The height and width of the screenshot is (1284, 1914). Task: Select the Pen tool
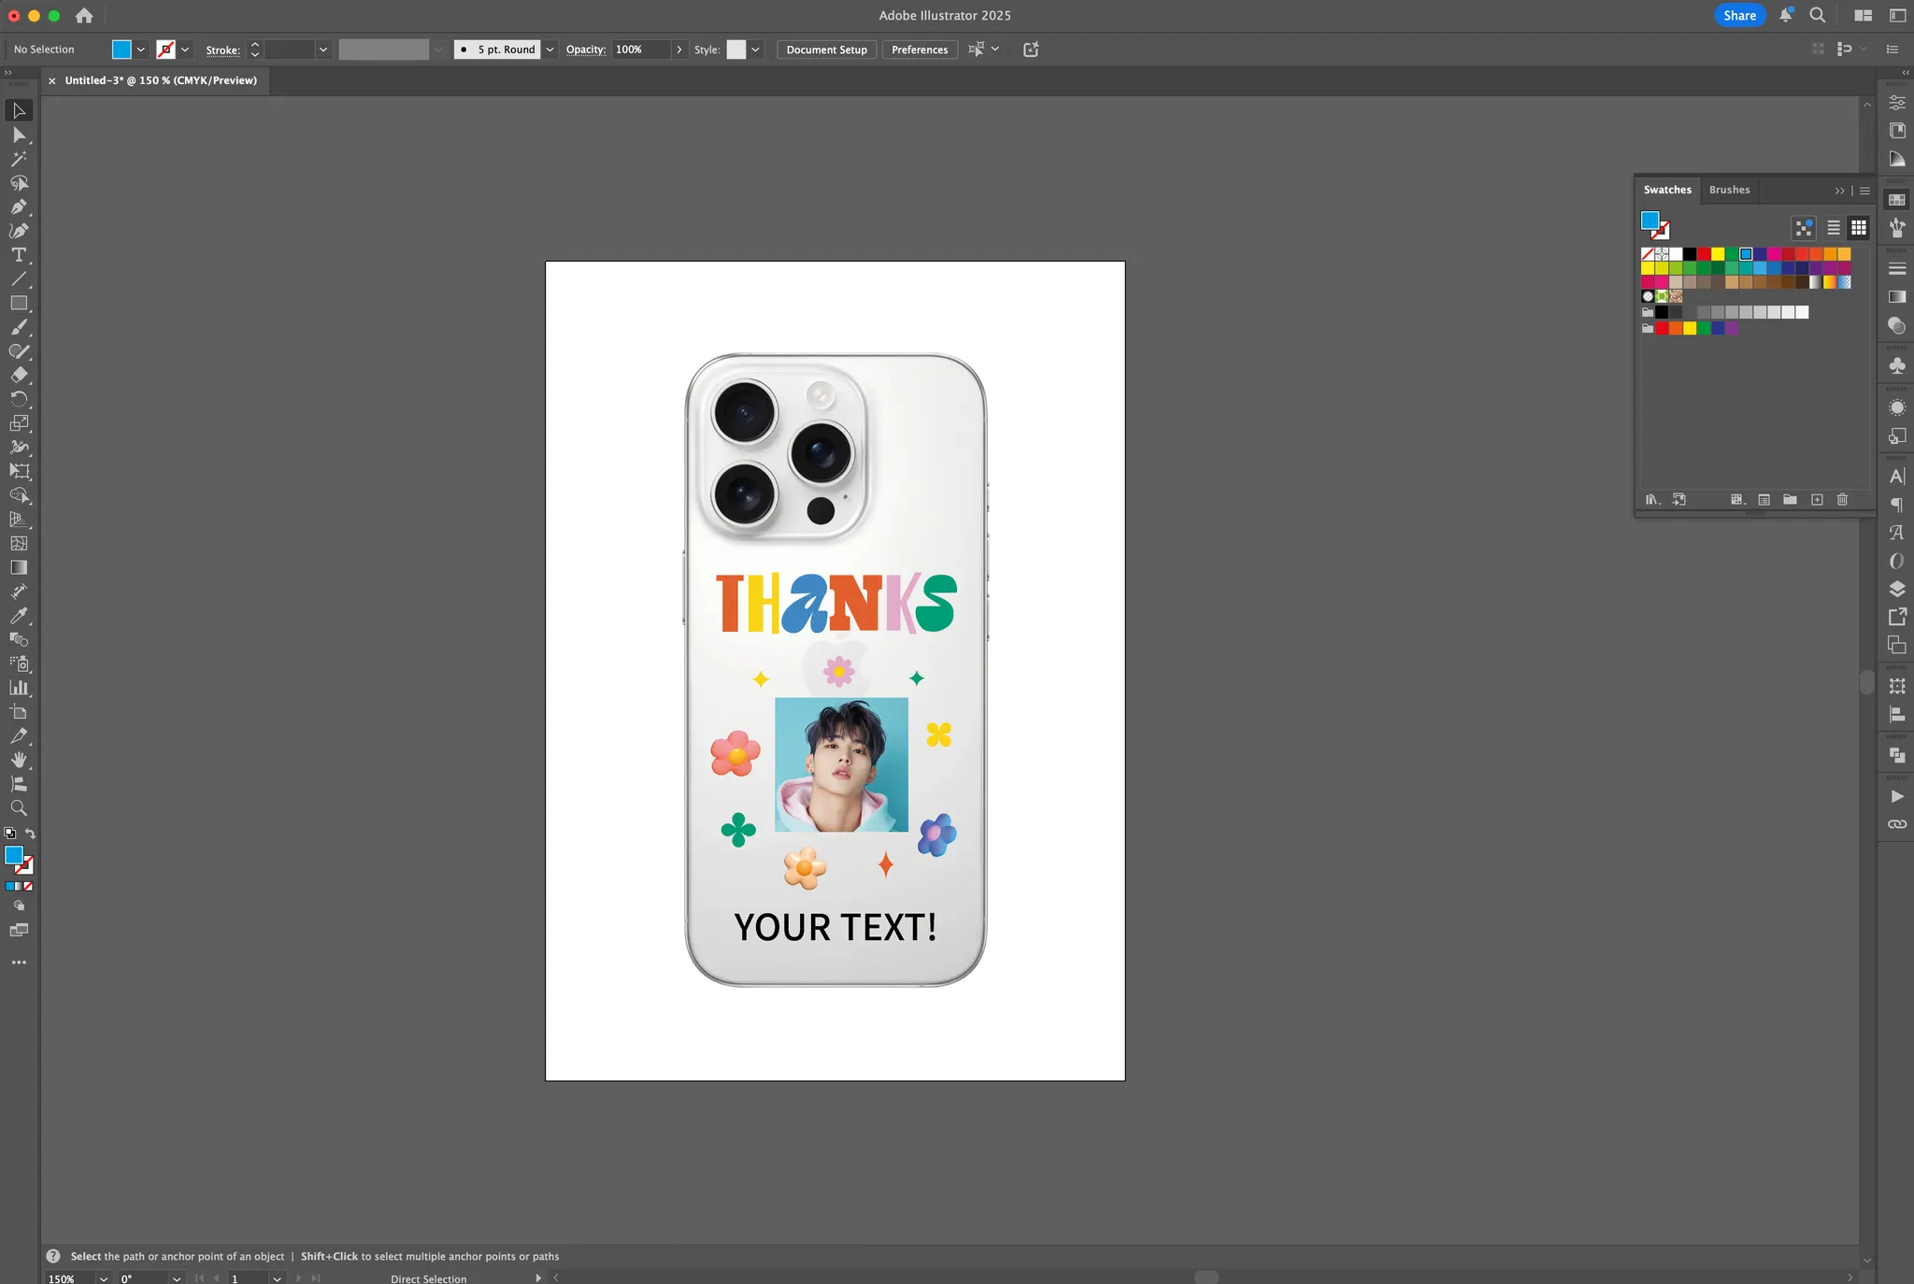tap(18, 207)
